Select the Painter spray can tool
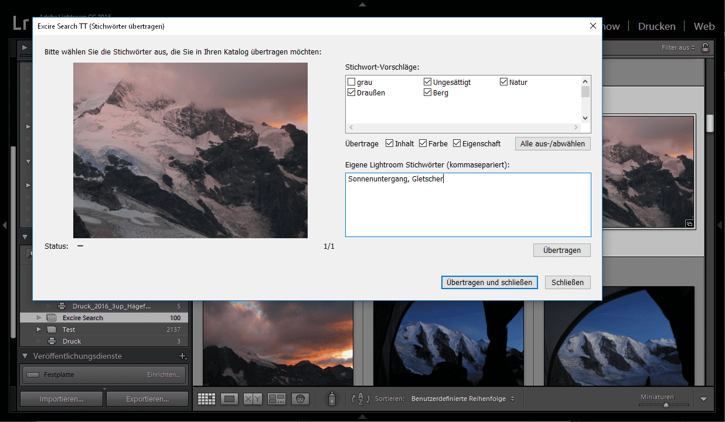725x422 pixels. coord(331,399)
